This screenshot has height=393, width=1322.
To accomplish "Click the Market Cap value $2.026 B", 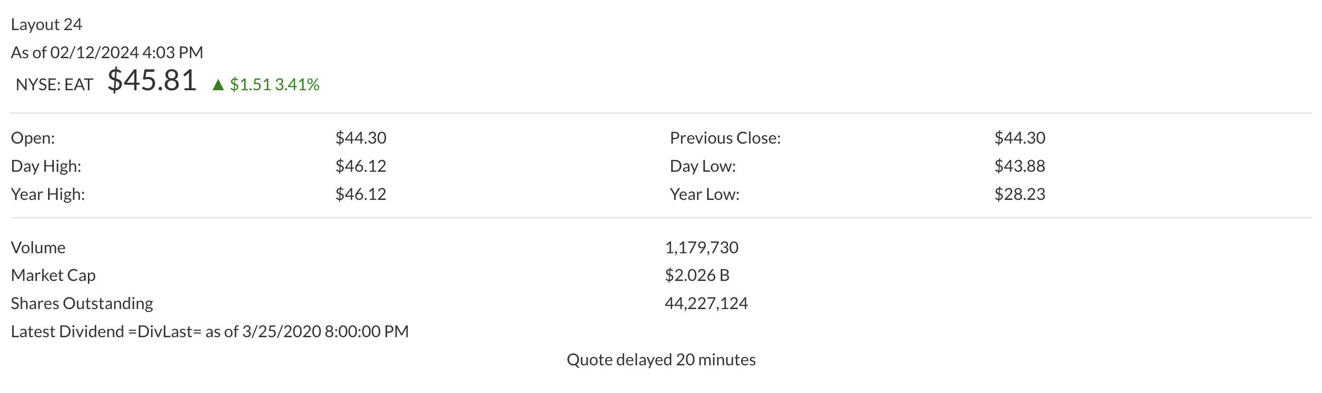I will pos(697,275).
